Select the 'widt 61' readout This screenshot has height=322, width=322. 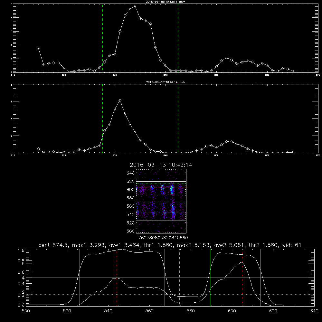pyautogui.click(x=292, y=245)
